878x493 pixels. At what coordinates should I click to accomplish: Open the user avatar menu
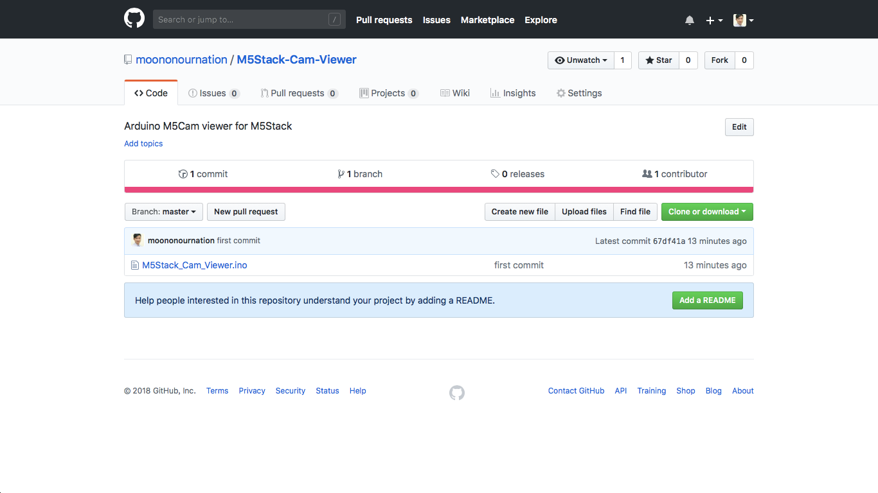tap(743, 20)
